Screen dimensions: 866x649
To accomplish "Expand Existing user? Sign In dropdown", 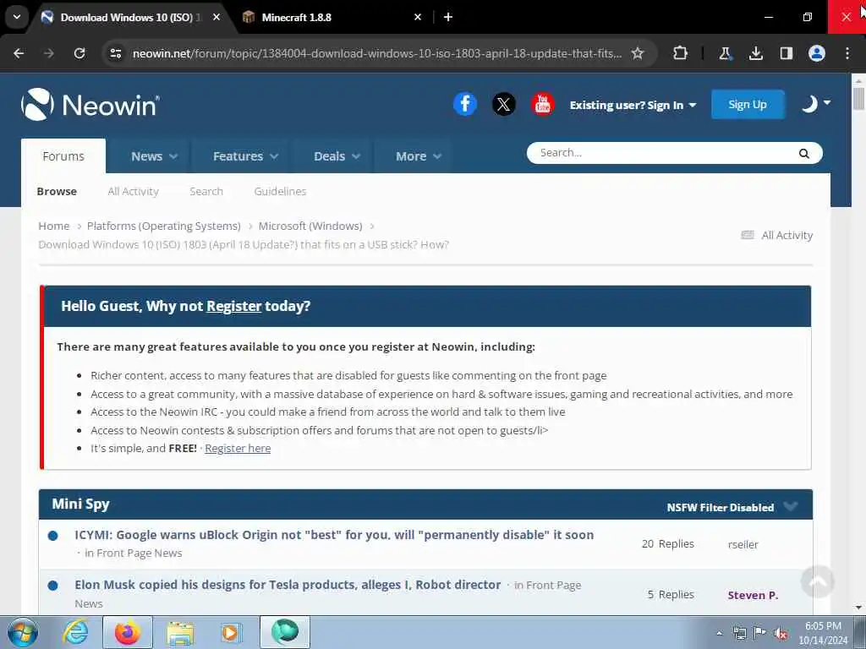I will [x=633, y=105].
